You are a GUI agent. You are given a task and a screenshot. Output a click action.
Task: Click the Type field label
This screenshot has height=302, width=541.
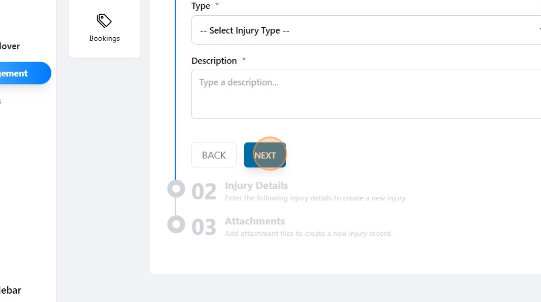coord(201,6)
